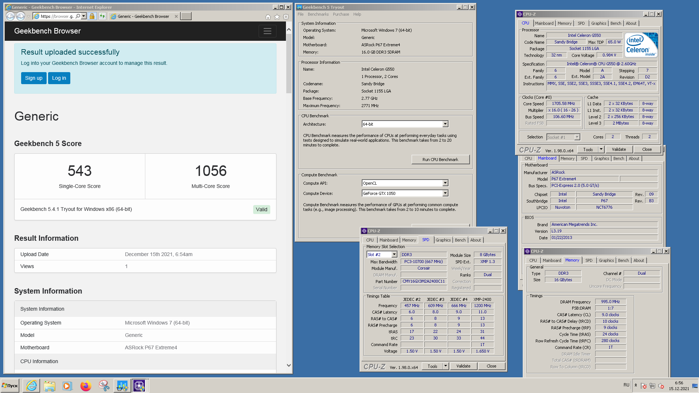Click Tools button in top CPU-Z window
Image resolution: width=699 pixels, height=393 pixels.
point(588,149)
